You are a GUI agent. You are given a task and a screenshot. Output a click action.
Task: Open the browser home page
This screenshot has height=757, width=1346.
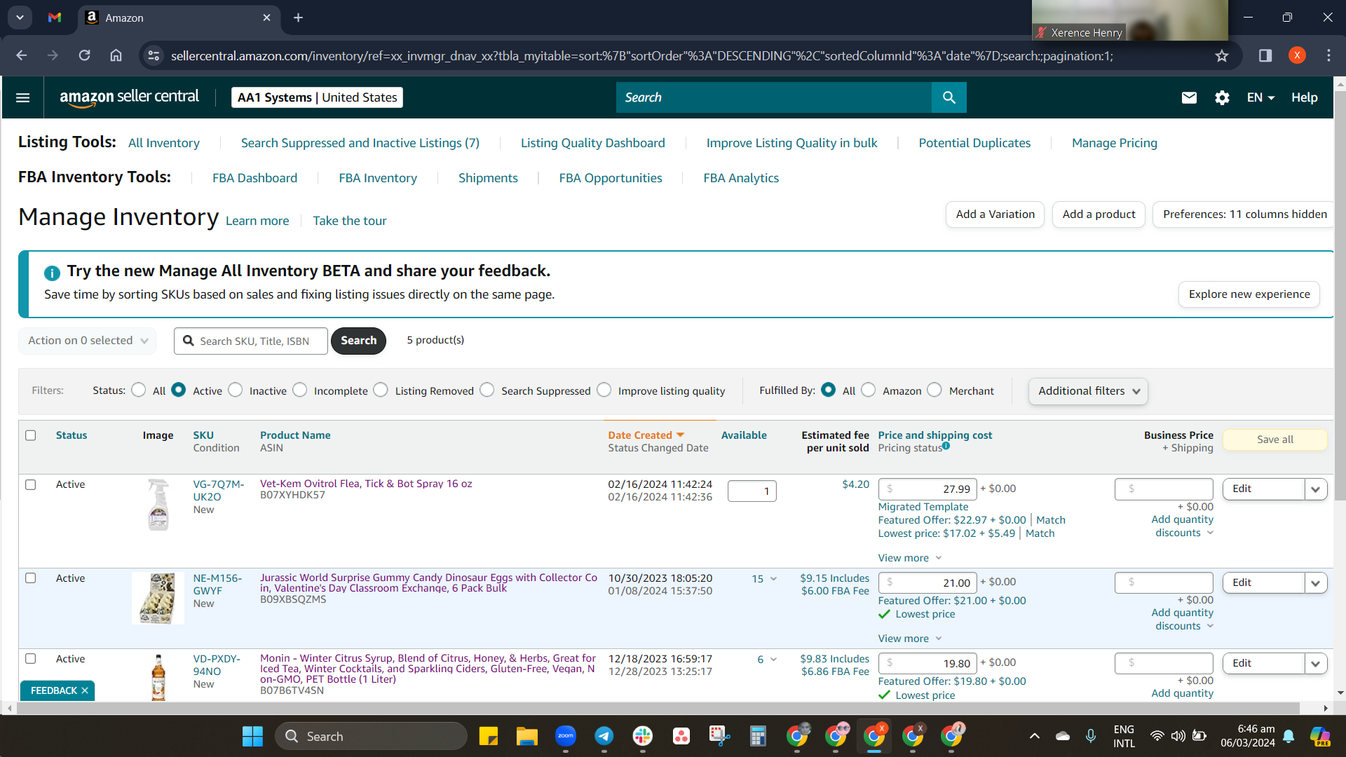coord(116,55)
